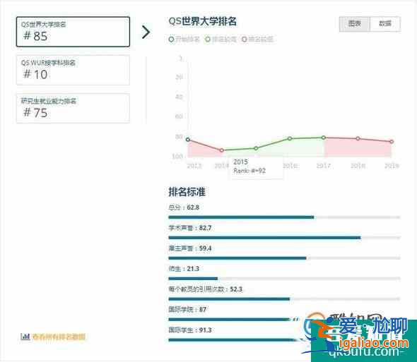
Task: Toggle the third gray legend circle
Action: (244, 40)
